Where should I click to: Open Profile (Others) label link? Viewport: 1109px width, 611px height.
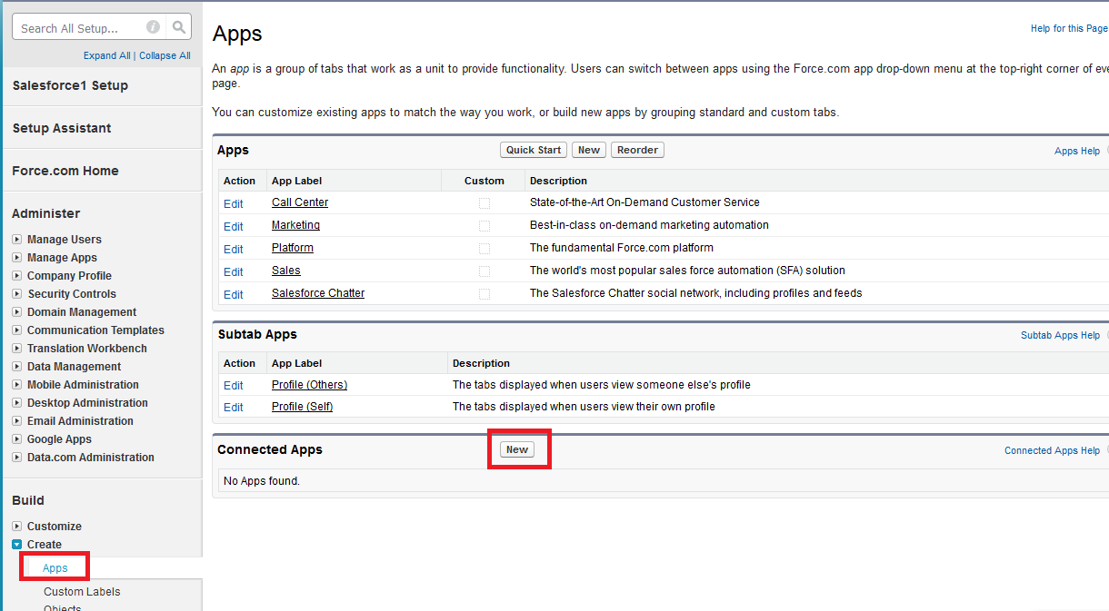(309, 385)
